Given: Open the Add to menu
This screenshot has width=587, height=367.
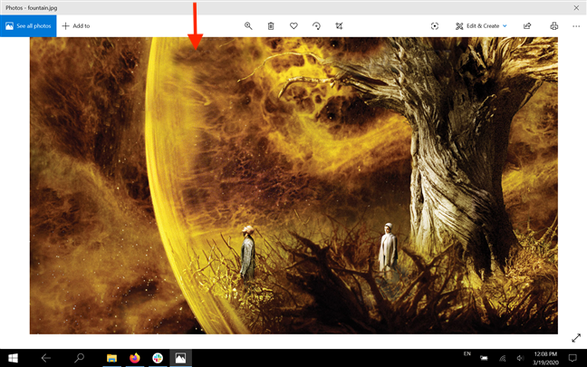Looking at the screenshot, I should (x=76, y=26).
